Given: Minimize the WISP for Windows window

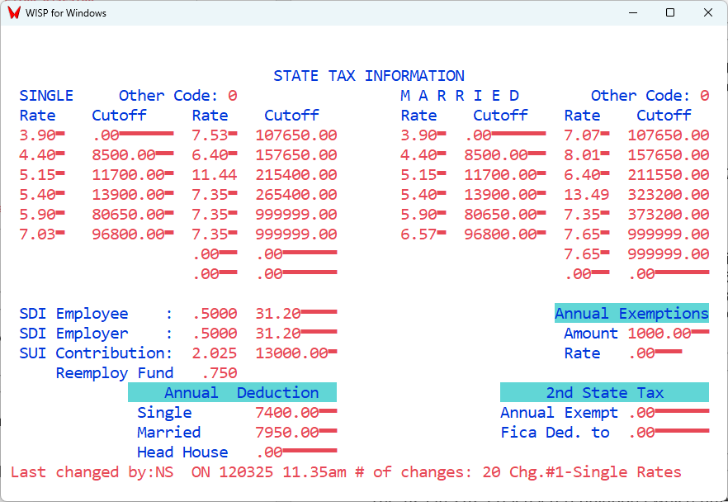Looking at the screenshot, I should (632, 12).
